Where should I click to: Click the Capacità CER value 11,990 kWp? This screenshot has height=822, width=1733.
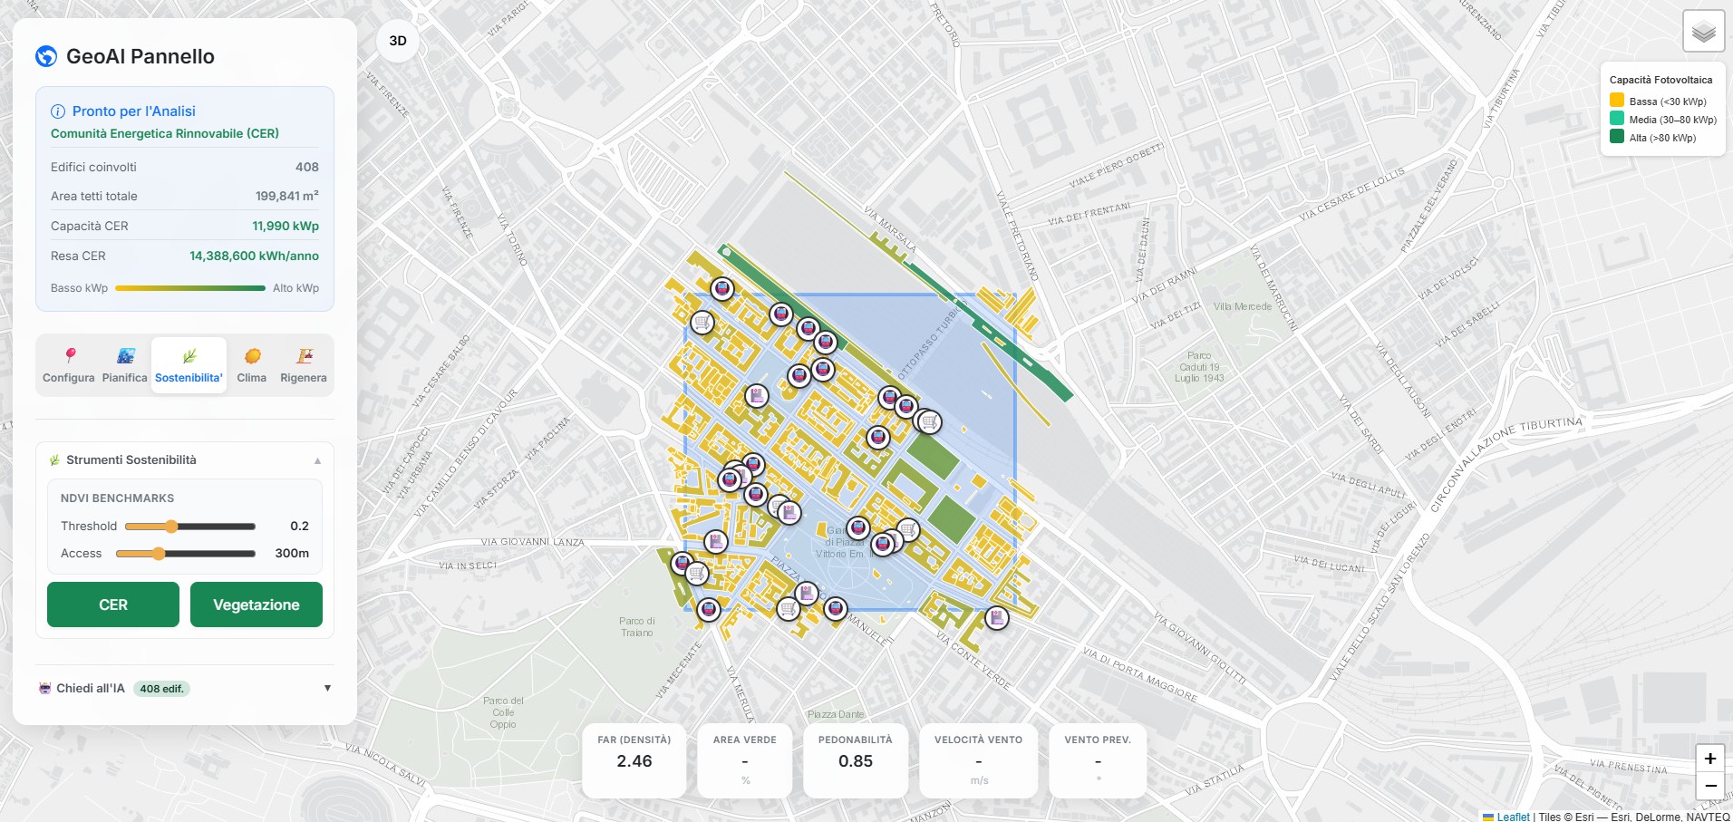286,227
